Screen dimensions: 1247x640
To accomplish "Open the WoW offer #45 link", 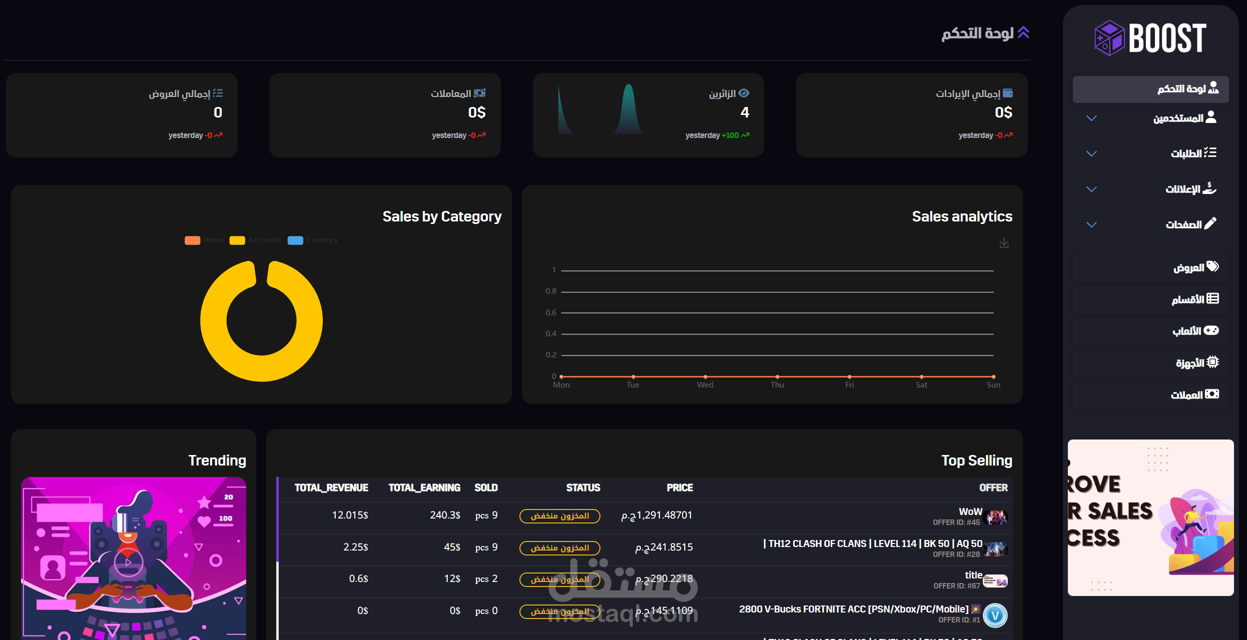I will (970, 511).
